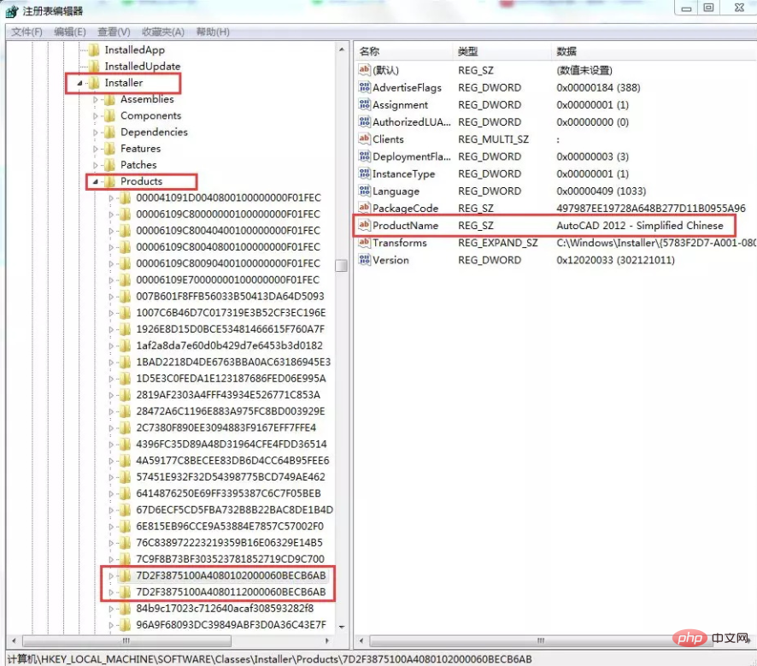The width and height of the screenshot is (757, 666).
Task: Open the 文件(F) menu
Action: [27, 32]
